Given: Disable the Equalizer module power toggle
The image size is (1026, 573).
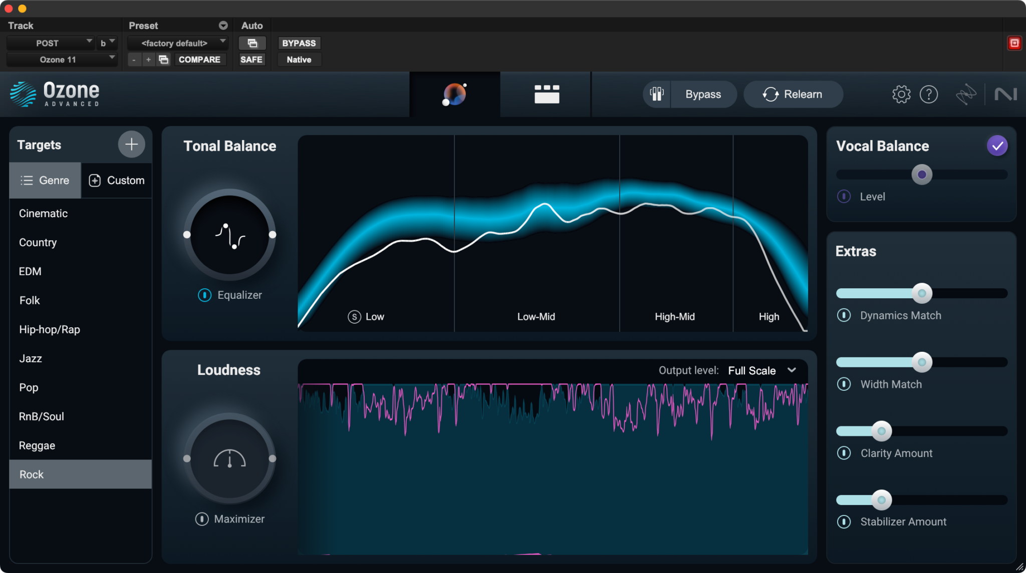Looking at the screenshot, I should [x=204, y=295].
